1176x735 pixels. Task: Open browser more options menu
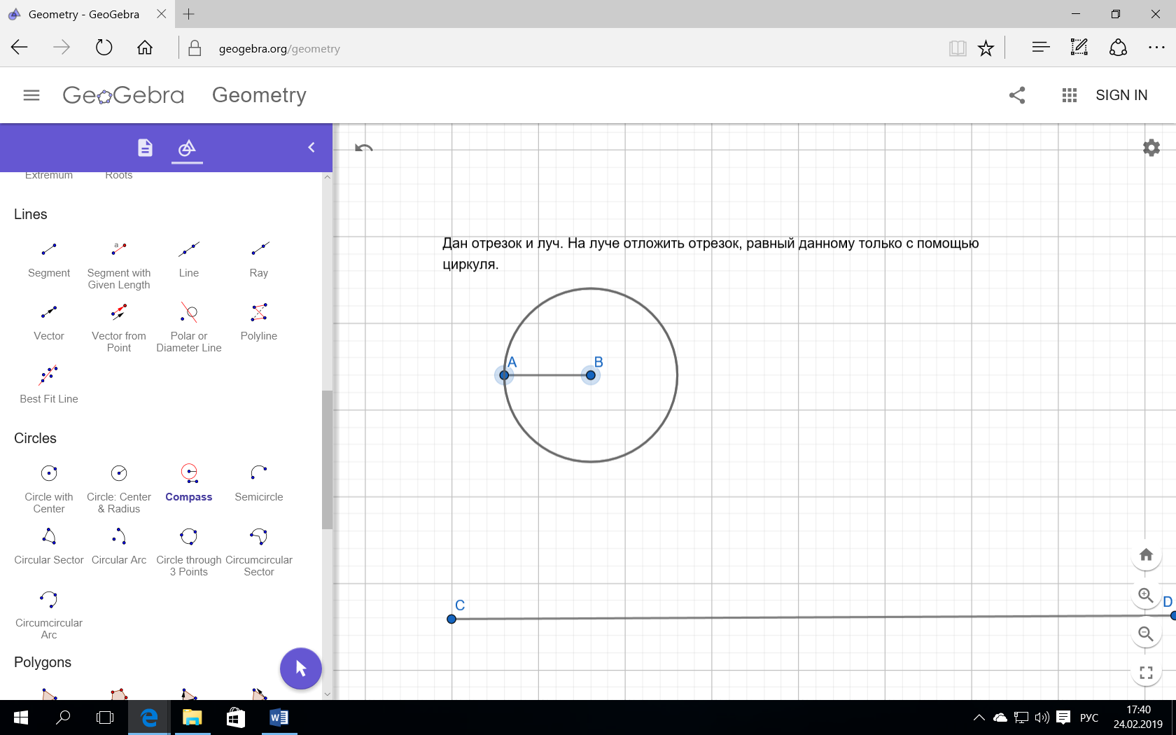[x=1156, y=48]
